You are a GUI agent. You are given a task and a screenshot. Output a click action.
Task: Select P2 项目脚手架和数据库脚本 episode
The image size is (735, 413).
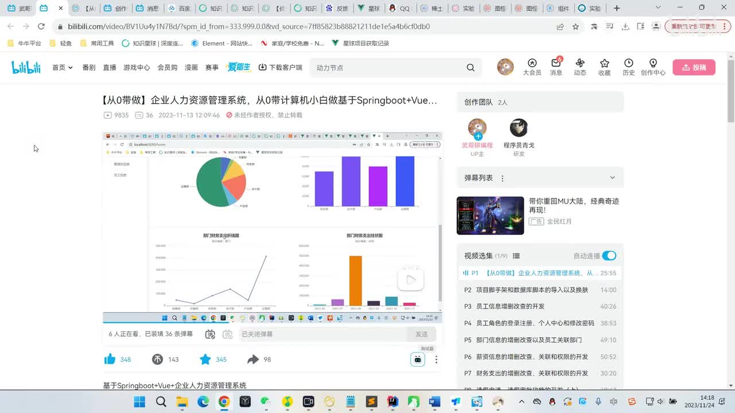click(x=540, y=290)
